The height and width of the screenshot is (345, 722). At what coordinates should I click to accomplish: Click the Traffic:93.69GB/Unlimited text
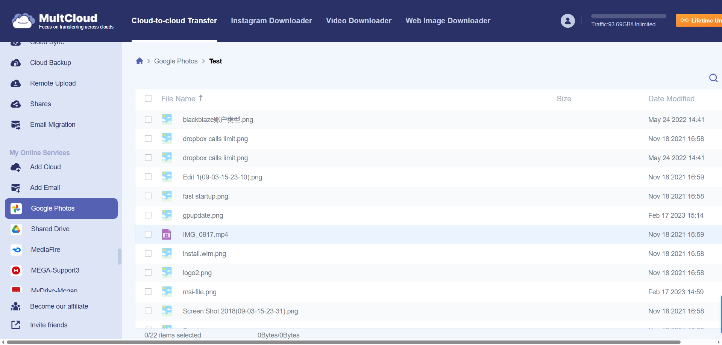coord(623,24)
